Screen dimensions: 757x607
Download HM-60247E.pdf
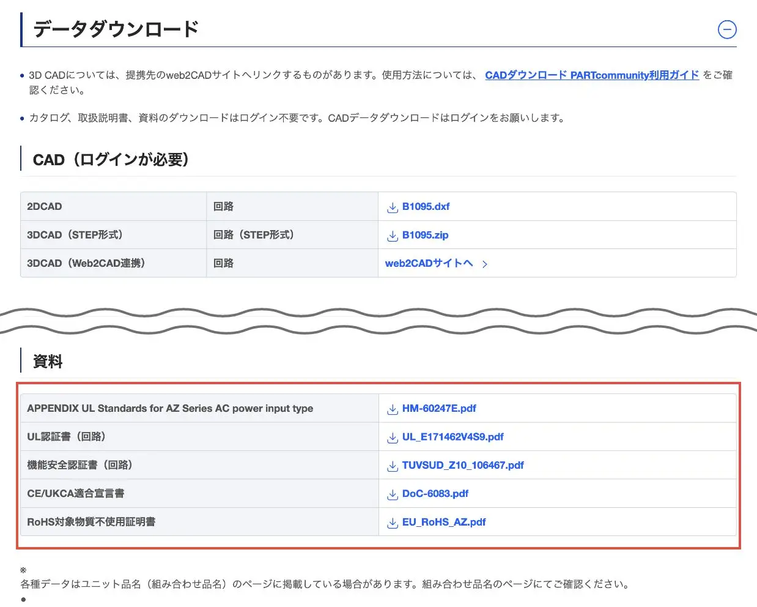(439, 408)
